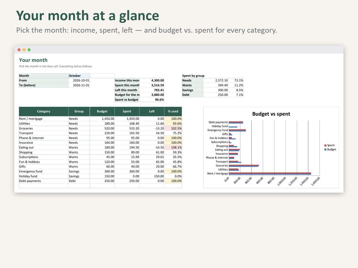The width and height of the screenshot is (358, 268).
Task: Click the Group column header
Action: point(79,112)
